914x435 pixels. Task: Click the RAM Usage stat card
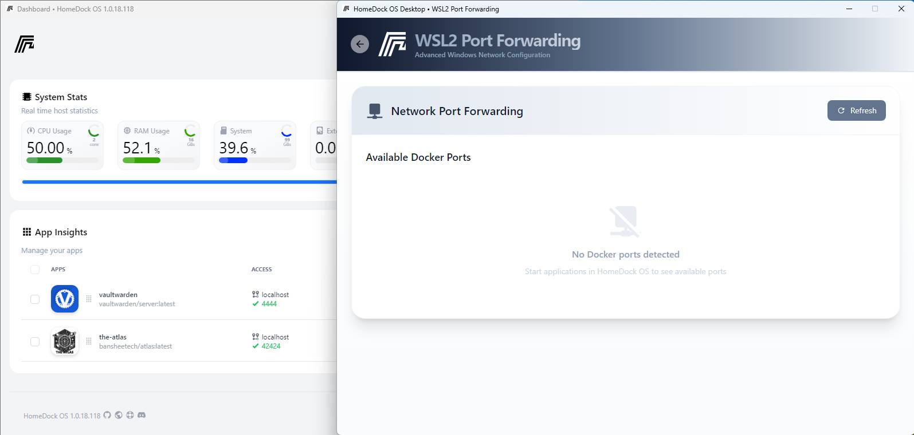tap(159, 145)
